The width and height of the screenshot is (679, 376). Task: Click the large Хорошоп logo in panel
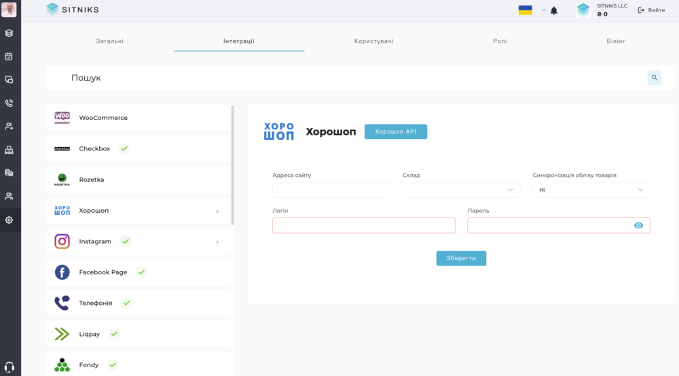coord(279,131)
